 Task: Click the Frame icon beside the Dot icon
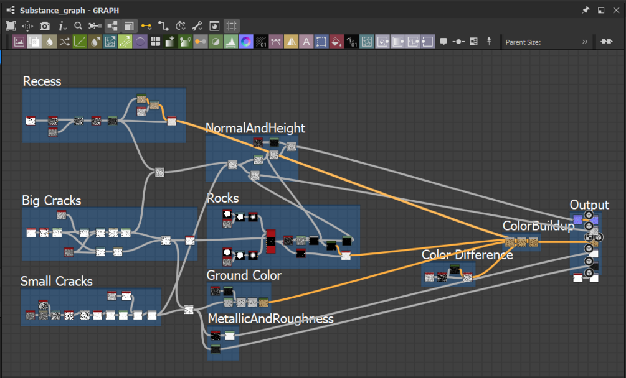point(474,42)
